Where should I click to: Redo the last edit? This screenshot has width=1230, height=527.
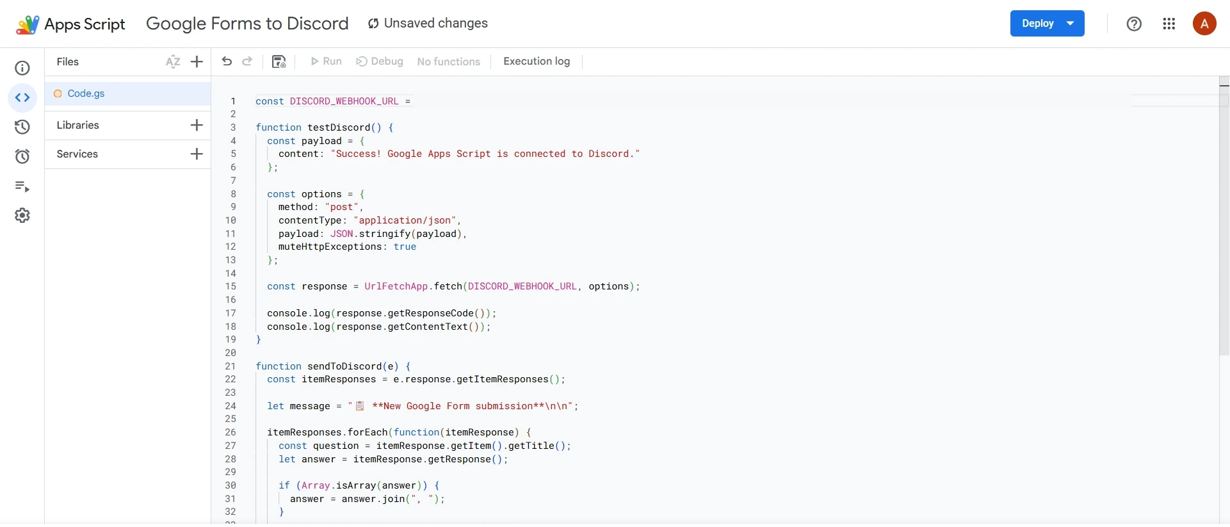tap(247, 61)
